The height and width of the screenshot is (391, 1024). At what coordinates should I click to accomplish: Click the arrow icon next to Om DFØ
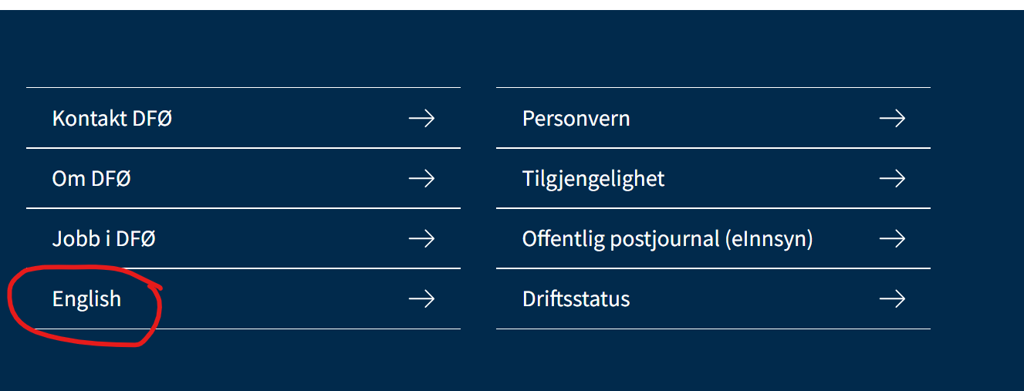(421, 178)
